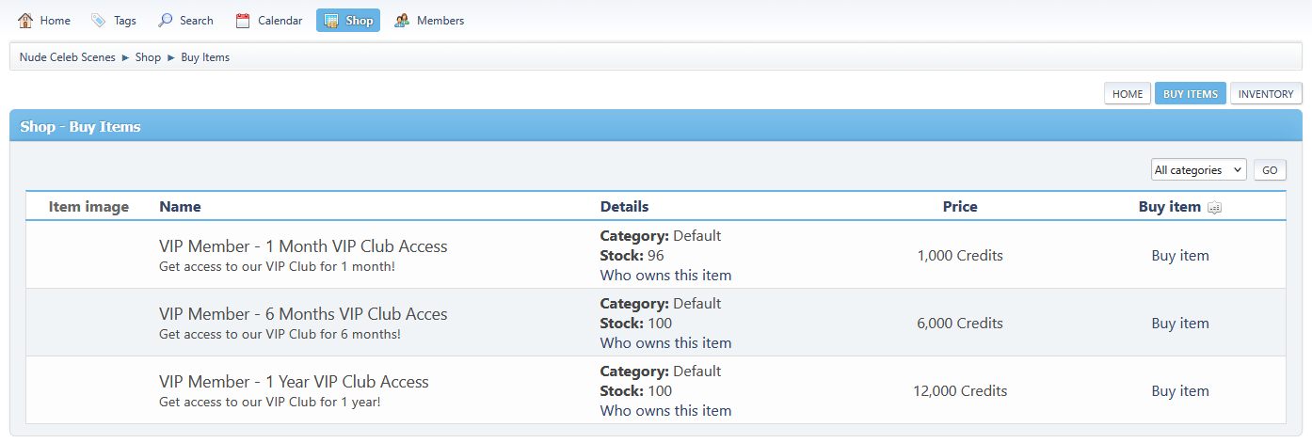Buy the 1 Month VIP item

[1179, 256]
